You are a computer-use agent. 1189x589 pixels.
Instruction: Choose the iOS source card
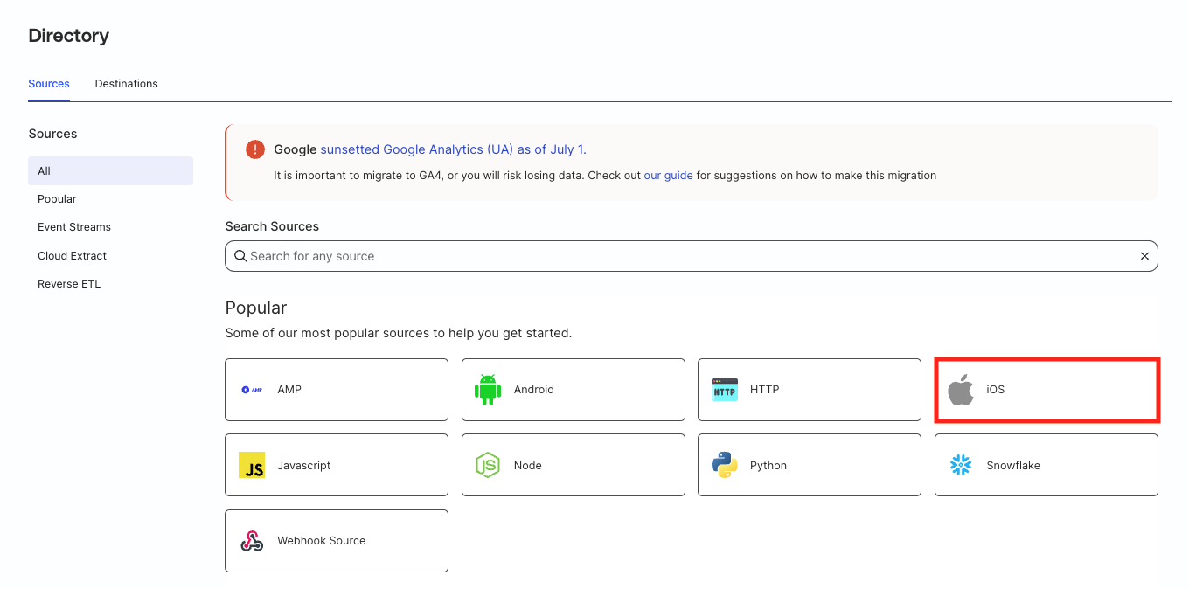coord(1046,390)
